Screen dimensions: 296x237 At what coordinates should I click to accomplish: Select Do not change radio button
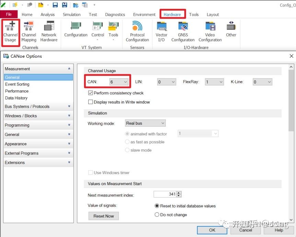click(x=157, y=215)
